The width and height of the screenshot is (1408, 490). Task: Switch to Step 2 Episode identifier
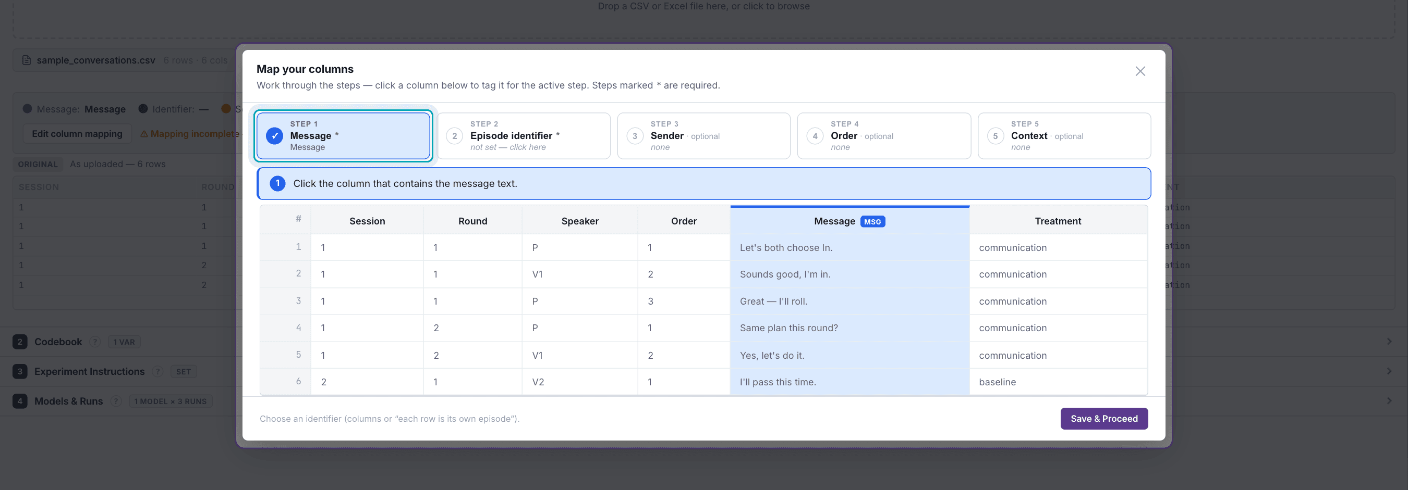[x=524, y=136]
